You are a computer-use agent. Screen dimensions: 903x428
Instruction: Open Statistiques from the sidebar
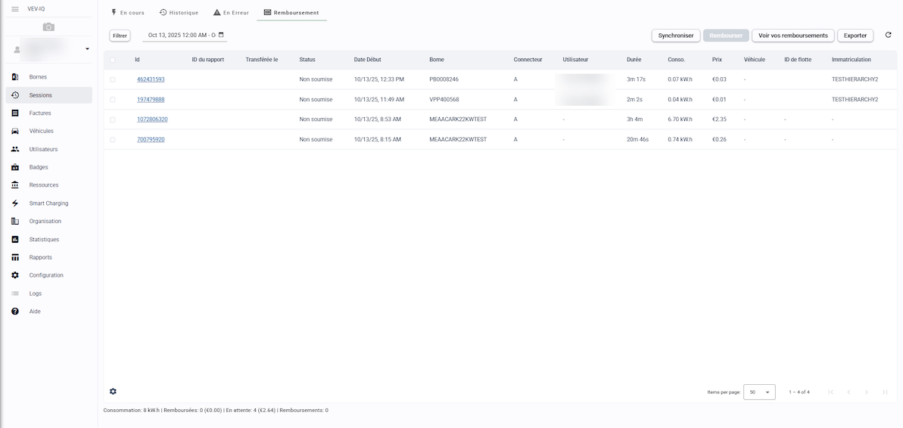(x=44, y=240)
